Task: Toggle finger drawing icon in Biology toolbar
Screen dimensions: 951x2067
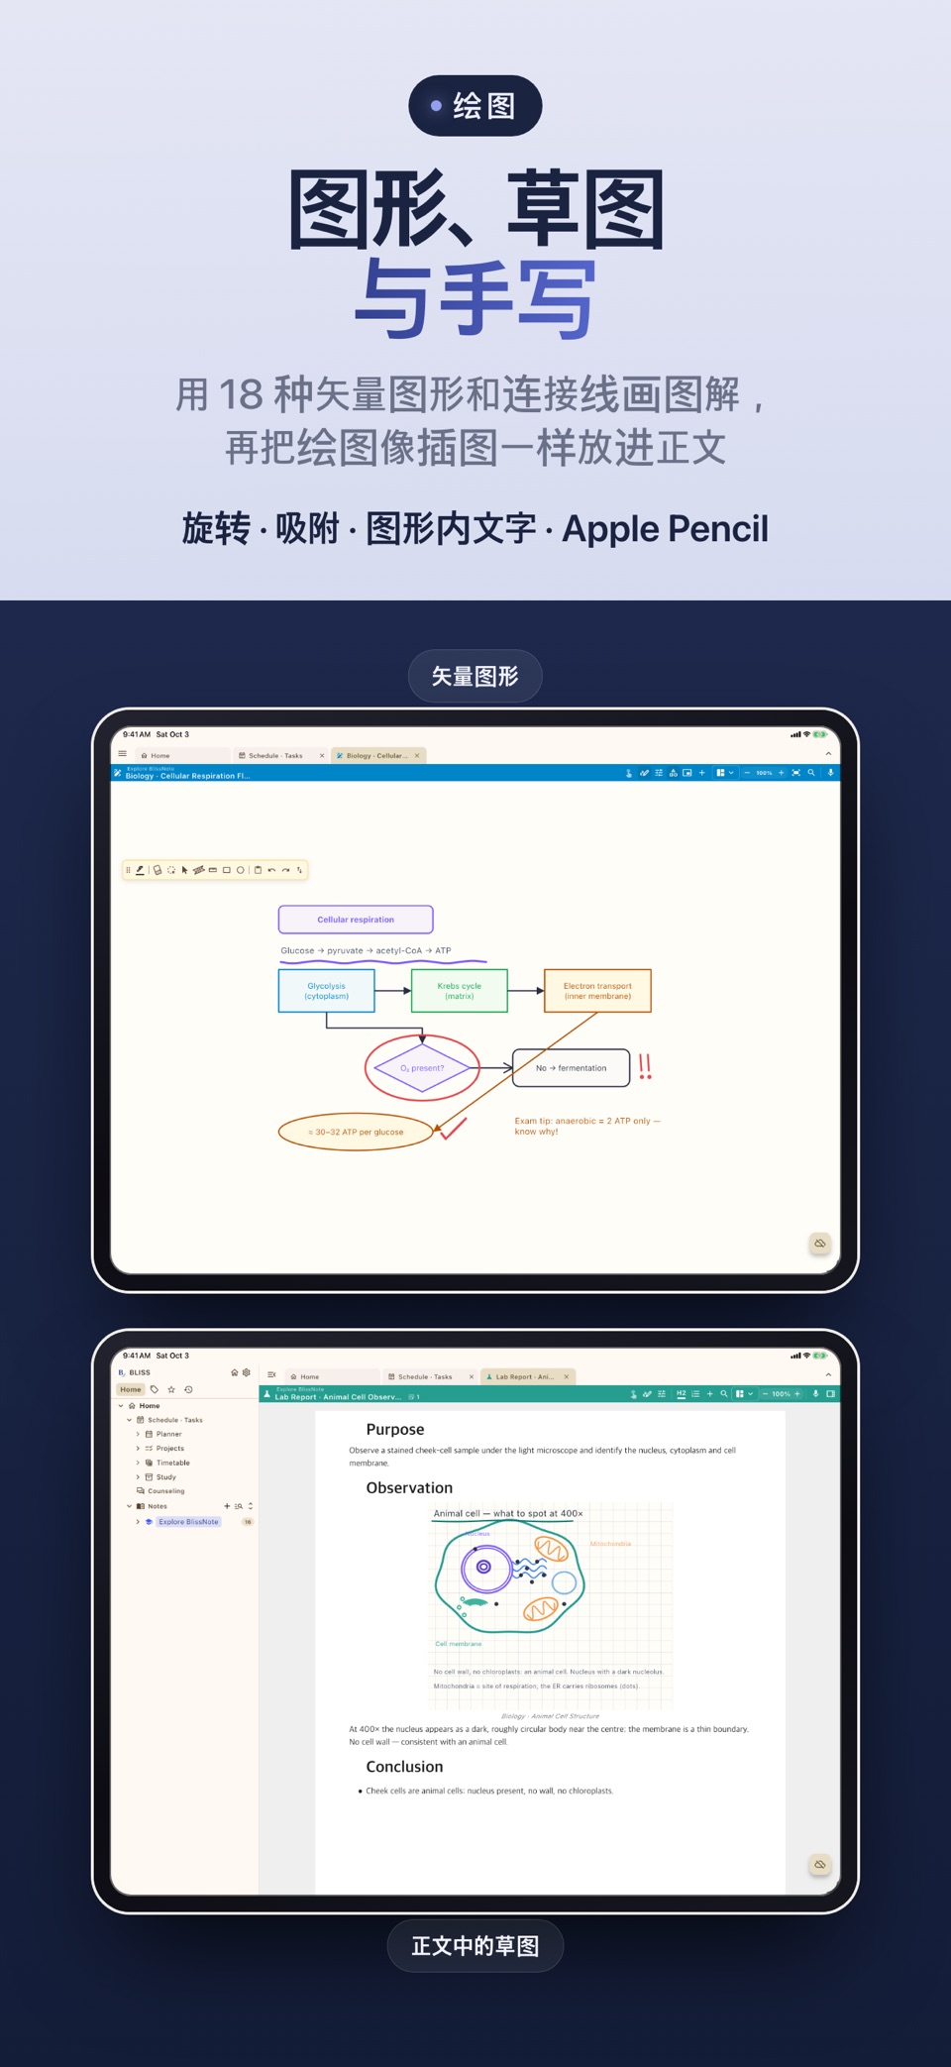Action: point(628,773)
